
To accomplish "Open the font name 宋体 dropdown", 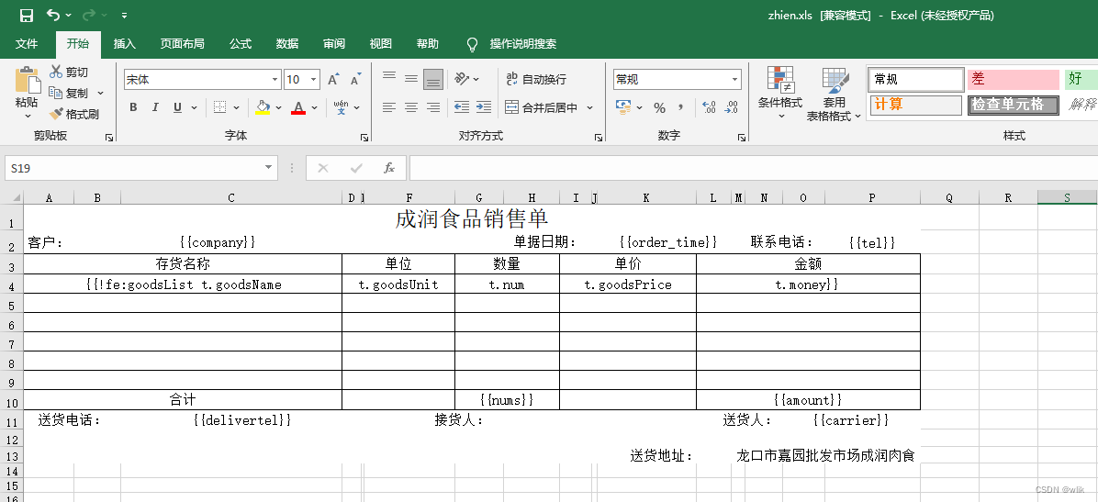I will tap(274, 79).
